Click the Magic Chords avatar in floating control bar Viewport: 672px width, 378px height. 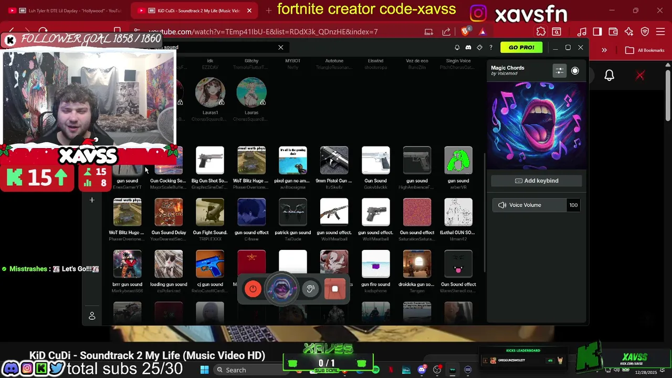coord(281,289)
